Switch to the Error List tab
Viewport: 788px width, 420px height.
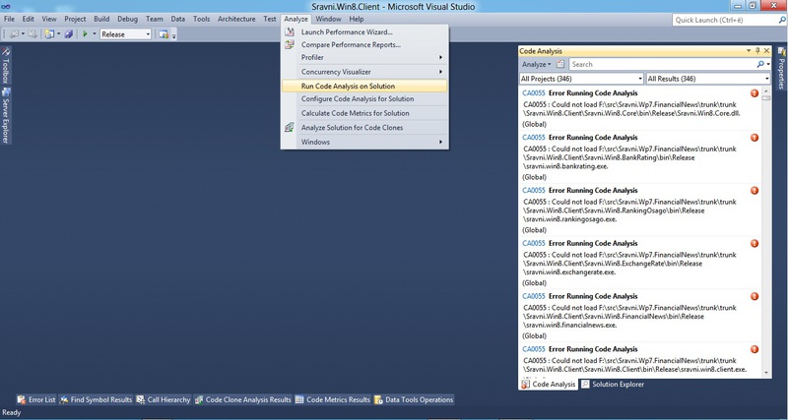point(36,400)
